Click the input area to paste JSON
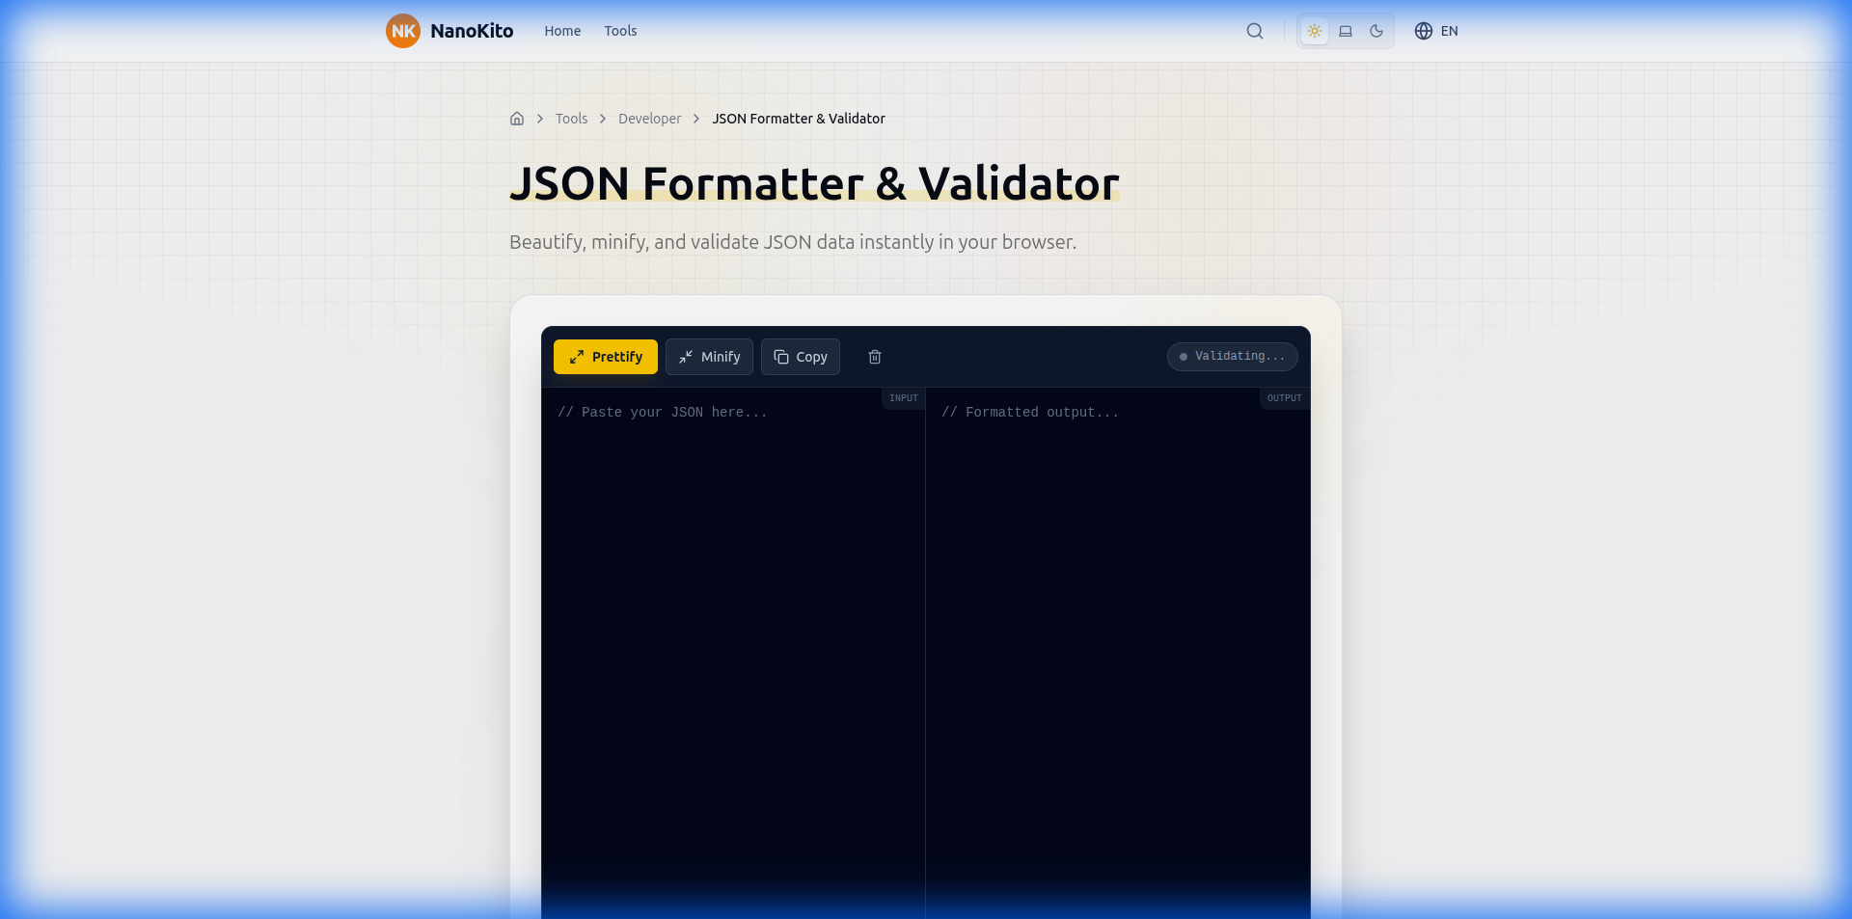This screenshot has width=1852, height=919. 733,579
